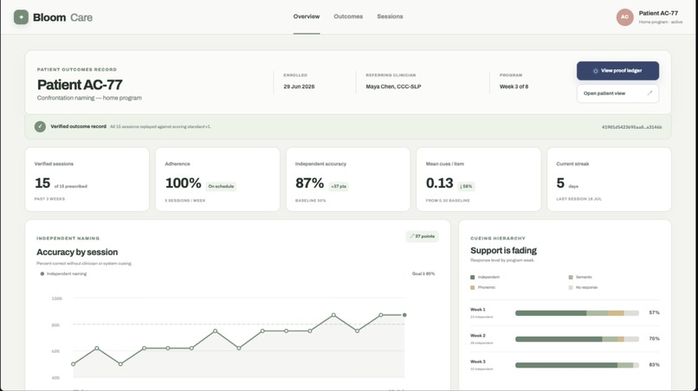Click the Week 2 percentage 70%

click(x=654, y=339)
